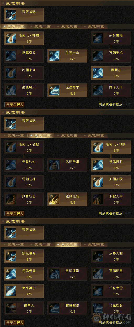Click the 无边落木 lightning skill icon

(54, 90)
